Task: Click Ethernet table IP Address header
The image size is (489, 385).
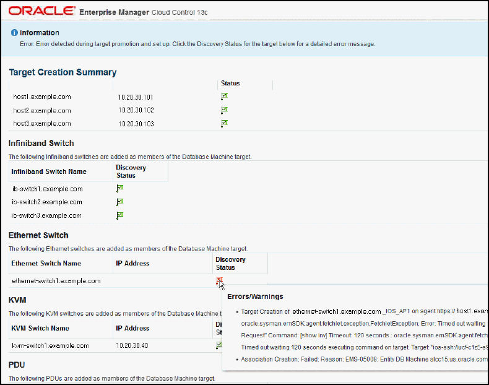Action: 132,264
